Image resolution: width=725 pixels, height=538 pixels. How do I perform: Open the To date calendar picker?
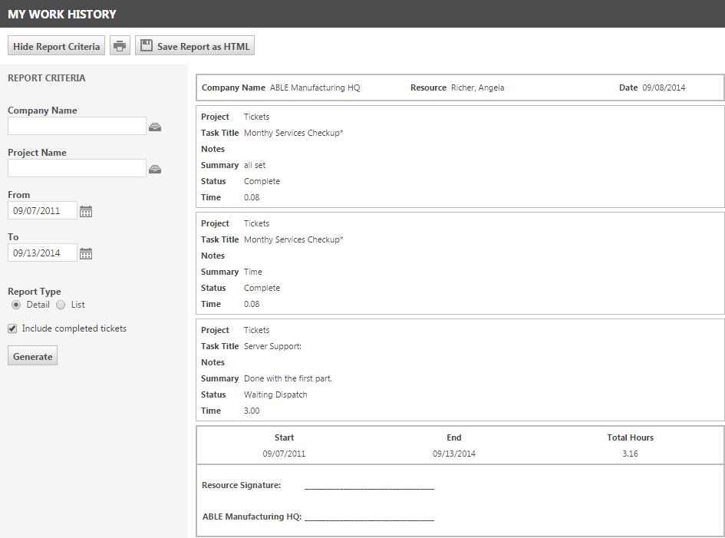(x=86, y=253)
